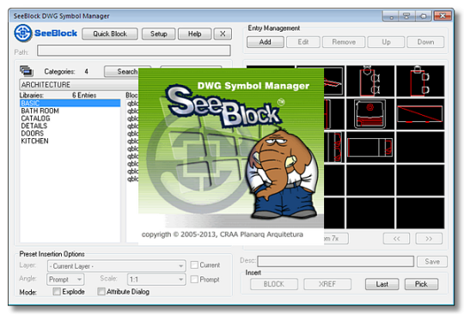Click the Search button

click(121, 71)
